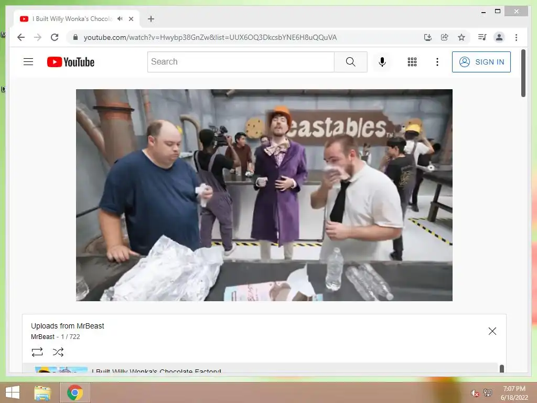
Task: Open Chrome media control button
Action: (482, 37)
